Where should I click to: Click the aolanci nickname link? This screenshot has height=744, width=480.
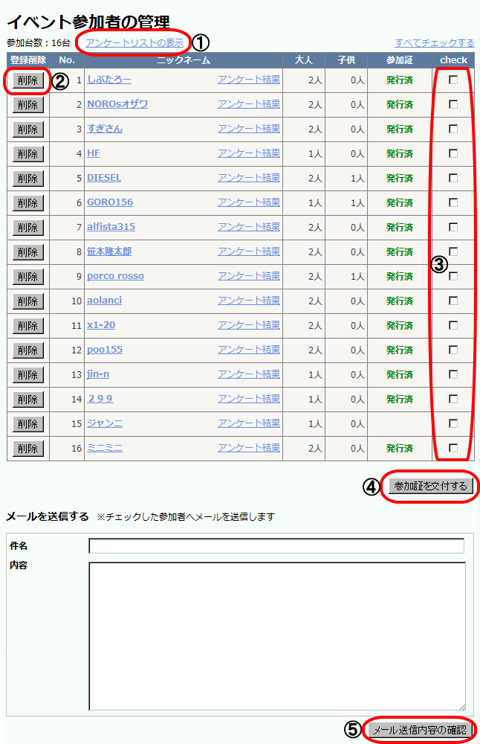coord(104,301)
